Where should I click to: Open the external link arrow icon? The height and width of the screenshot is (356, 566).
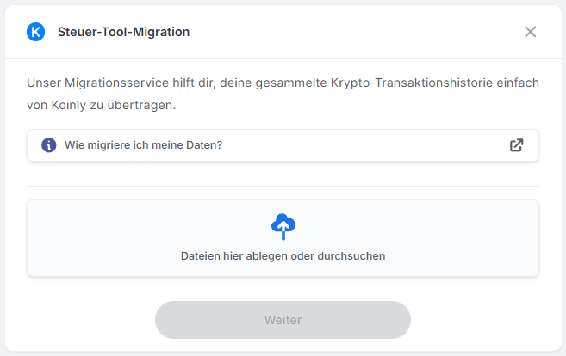pyautogui.click(x=517, y=145)
